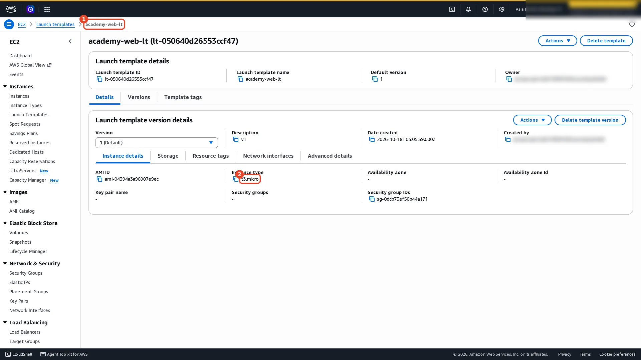Collapse the Elastic Block Store section
641x360 pixels.
tap(5, 223)
